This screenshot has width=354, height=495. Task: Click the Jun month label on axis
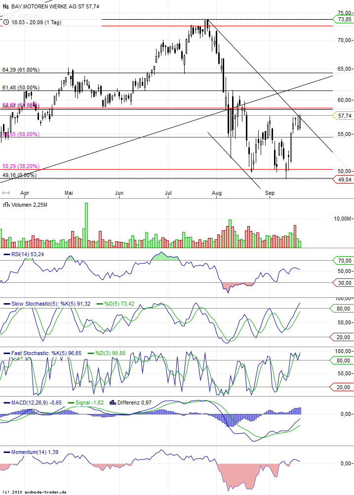click(119, 193)
